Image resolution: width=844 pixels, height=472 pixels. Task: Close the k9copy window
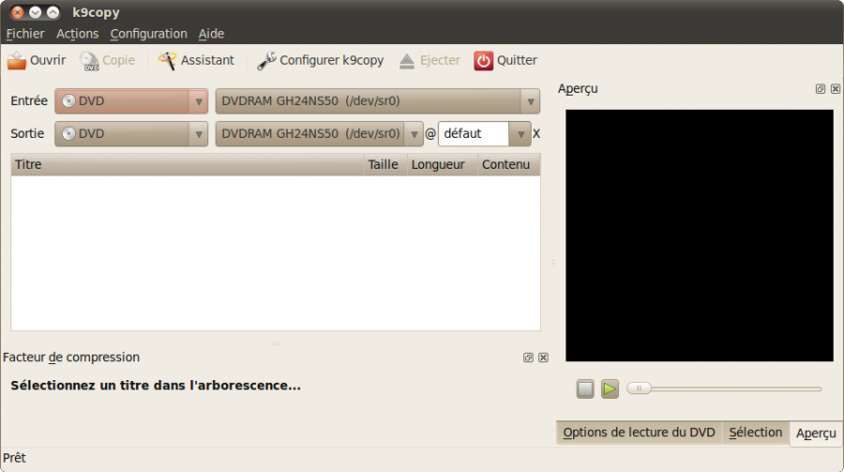18,12
